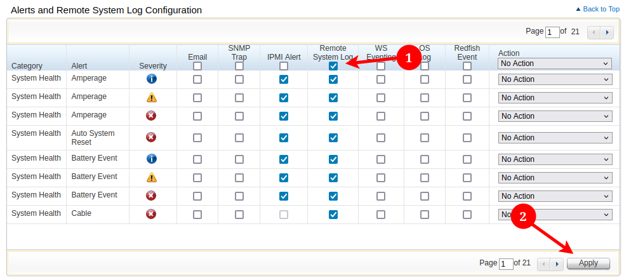Viewport: 631px width, 280px height.
Task: Open the header Action dropdown
Action: point(555,63)
